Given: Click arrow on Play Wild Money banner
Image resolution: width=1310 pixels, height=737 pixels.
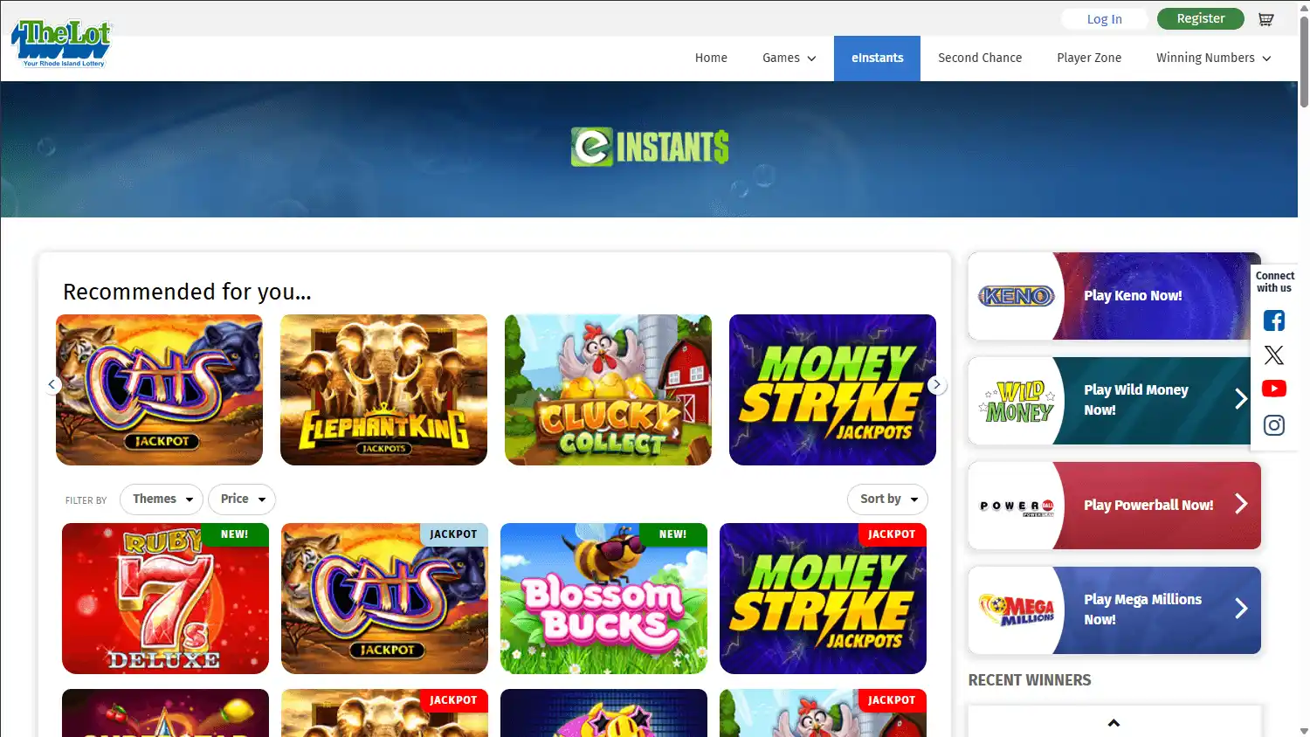Looking at the screenshot, I should [1240, 399].
